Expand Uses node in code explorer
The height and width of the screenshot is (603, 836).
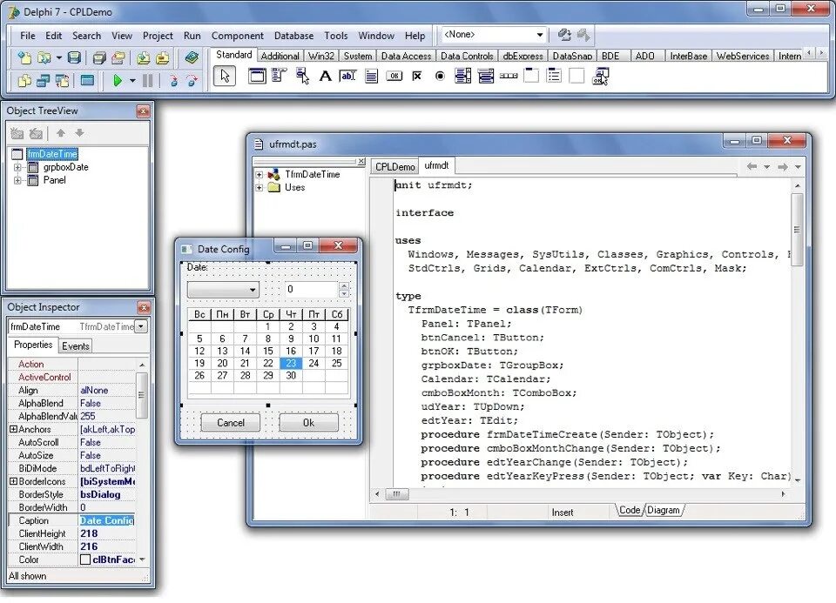coord(260,187)
